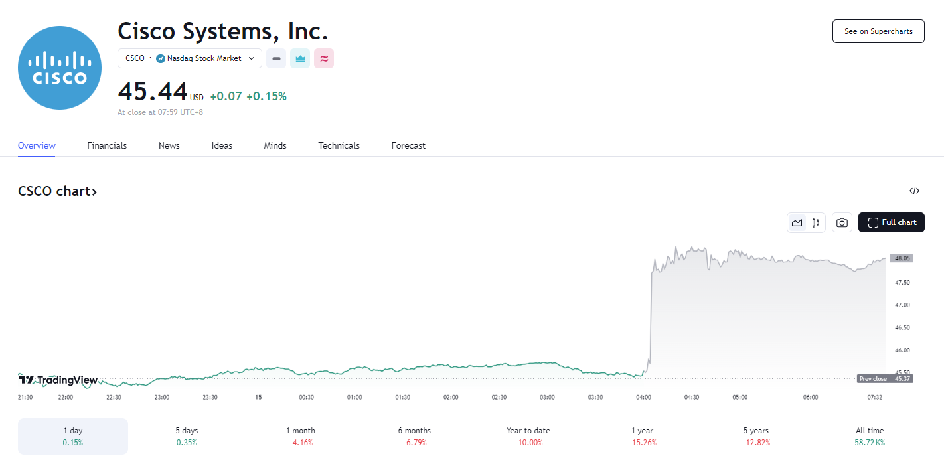Select the 1 day time range
The height and width of the screenshot is (466, 944).
tap(72, 436)
